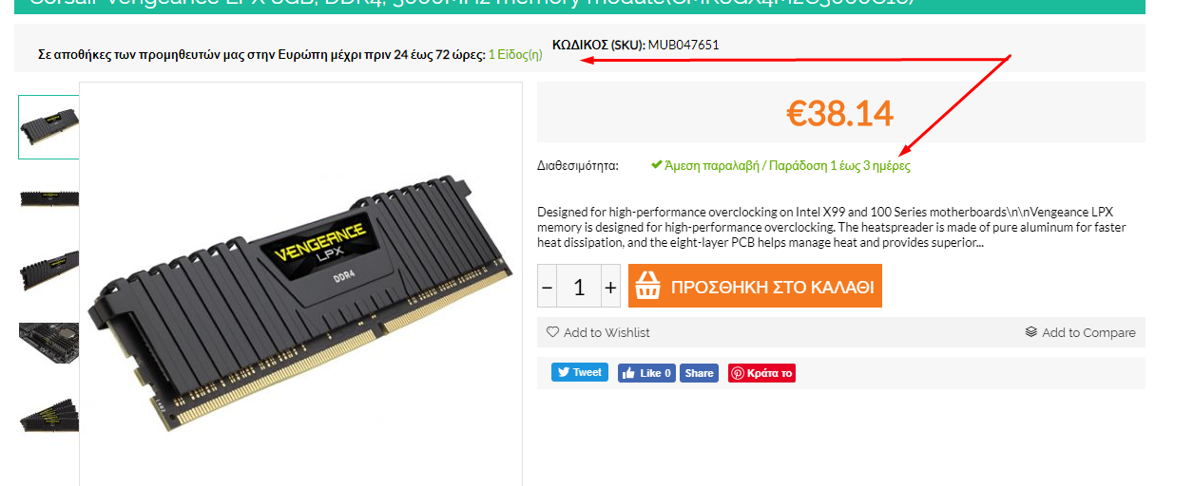Image resolution: width=1194 pixels, height=486 pixels.
Task: Decrease quantity with the minus button
Action: (x=547, y=287)
